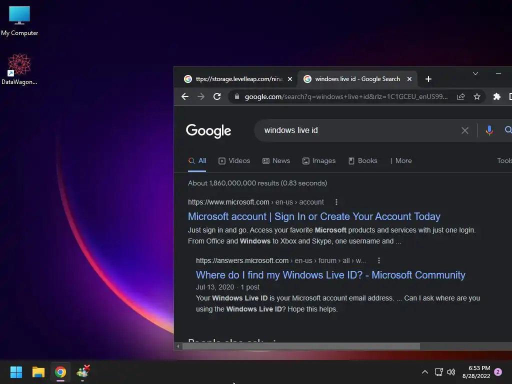Switch to Books results
This screenshot has width=512, height=384.
tap(363, 161)
